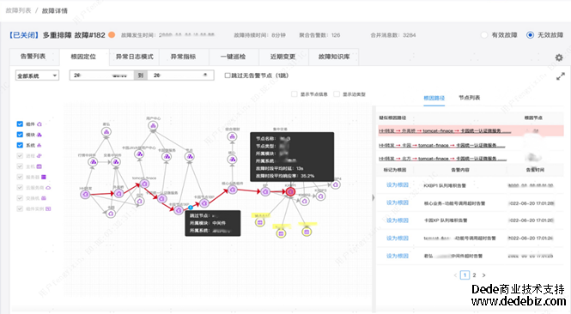The width and height of the screenshot is (571, 314).
Task: Open the settings gear icon
Action: click(x=559, y=57)
